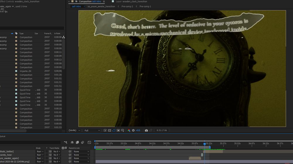This screenshot has height=164, width=293.
Task: Toggle hide shy layers icon in timeline
Action: point(72,142)
